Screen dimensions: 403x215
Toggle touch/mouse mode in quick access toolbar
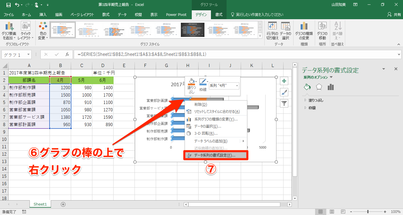click(x=37, y=5)
